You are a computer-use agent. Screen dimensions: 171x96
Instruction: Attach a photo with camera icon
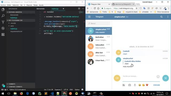(129, 85)
